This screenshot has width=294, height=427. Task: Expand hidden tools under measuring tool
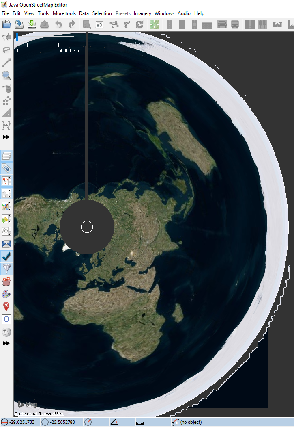coord(6,137)
